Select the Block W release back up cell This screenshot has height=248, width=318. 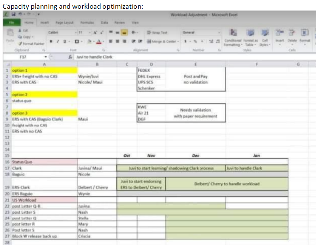[44, 236]
